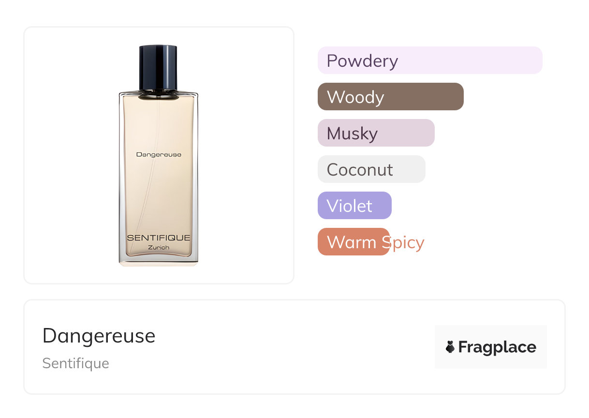Click the SENTIFIQUE label on bottle
Viewport: 589px width, 418px height.
click(x=159, y=238)
